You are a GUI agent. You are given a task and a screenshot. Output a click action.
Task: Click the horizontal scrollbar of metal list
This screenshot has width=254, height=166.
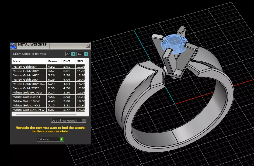pyautogui.click(x=46, y=114)
